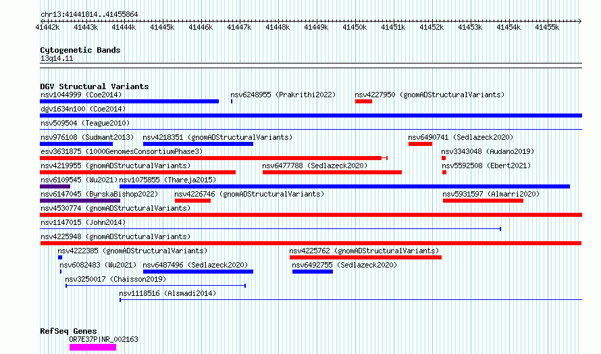Click the red nsv6490741 variant bar
The height and width of the screenshot is (354, 601).
pyautogui.click(x=420, y=144)
